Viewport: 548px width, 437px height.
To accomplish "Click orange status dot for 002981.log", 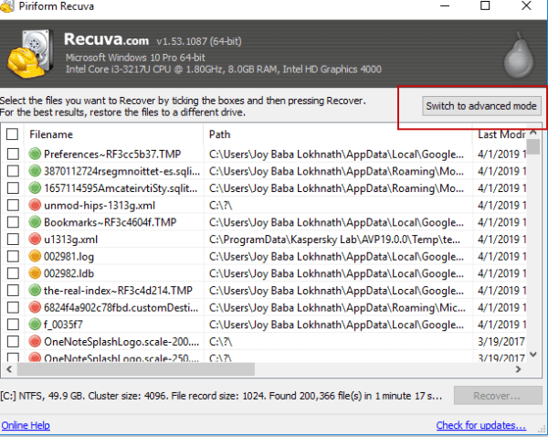I will (x=35, y=257).
